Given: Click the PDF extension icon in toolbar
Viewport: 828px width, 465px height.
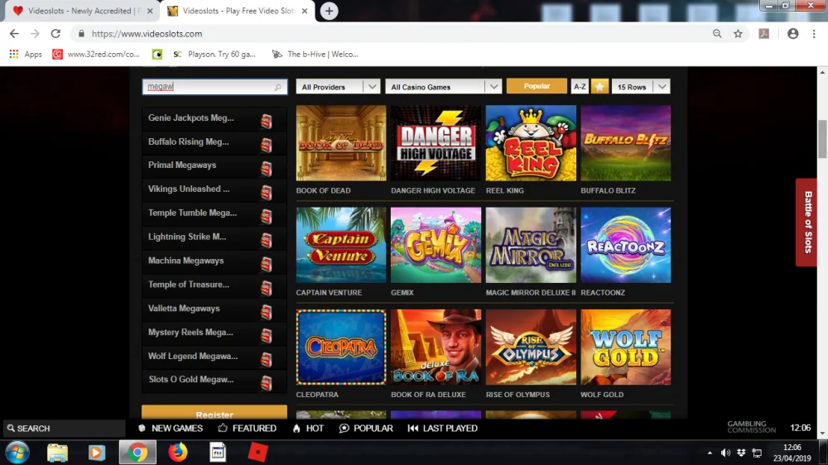Looking at the screenshot, I should 763,34.
